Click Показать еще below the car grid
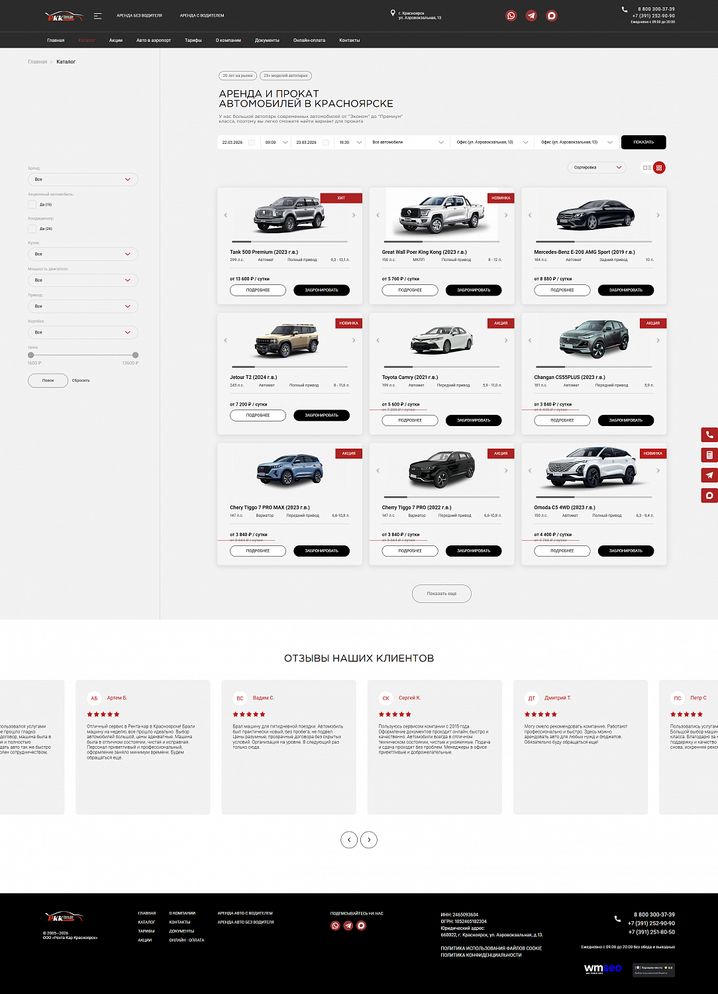Image resolution: width=718 pixels, height=994 pixels. click(442, 594)
